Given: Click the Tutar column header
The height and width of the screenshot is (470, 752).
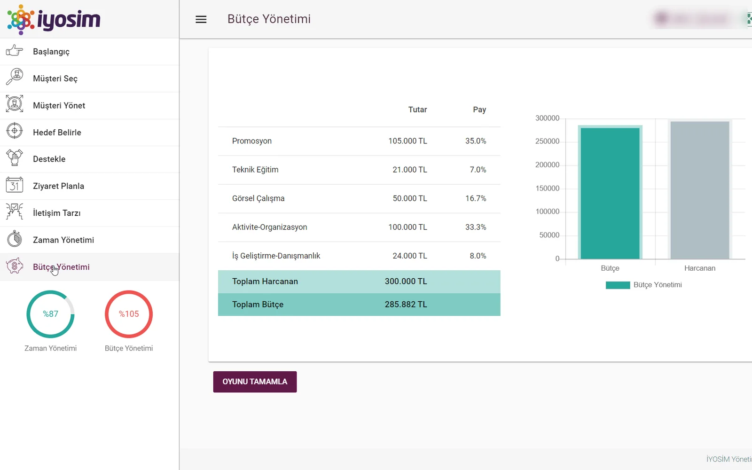Looking at the screenshot, I should point(417,110).
